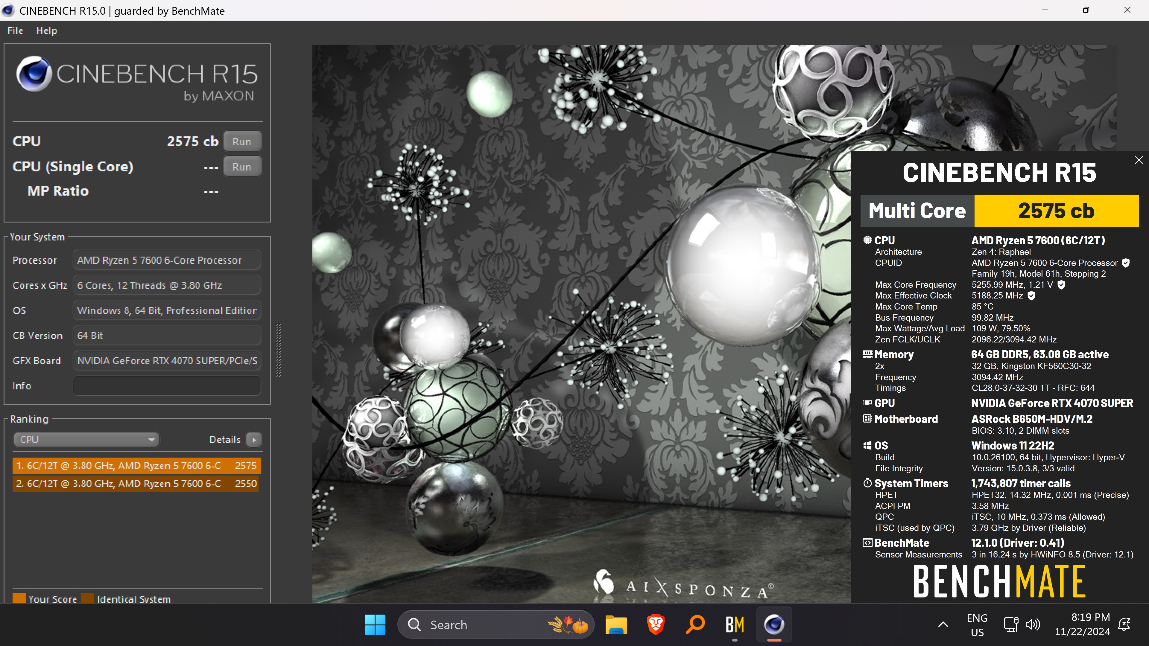Image resolution: width=1149 pixels, height=646 pixels.
Task: Open volume control tray icon
Action: pyautogui.click(x=1033, y=625)
